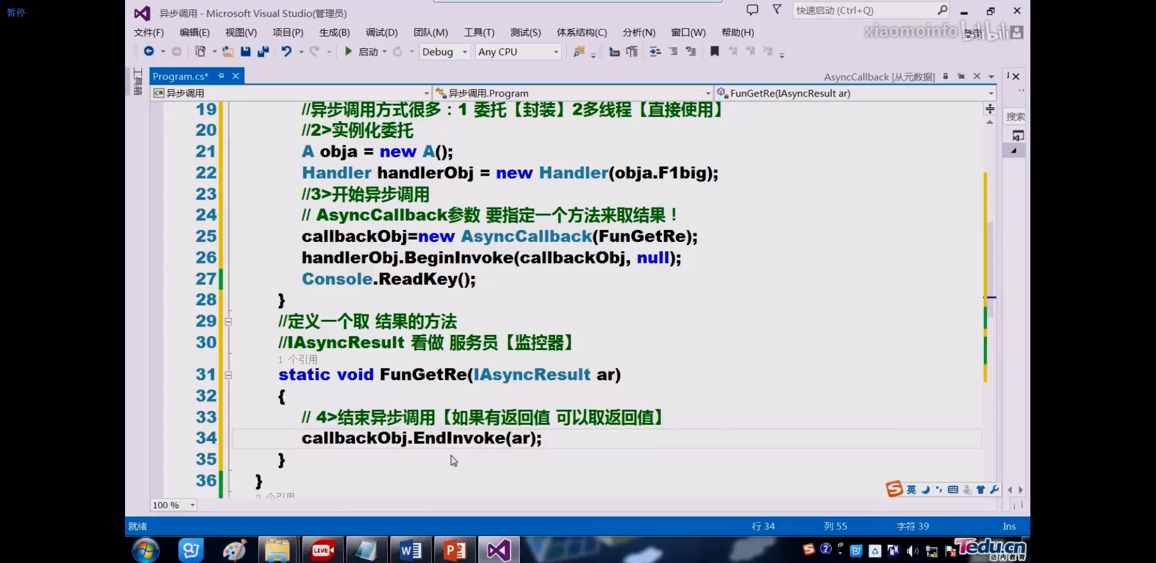Image resolution: width=1156 pixels, height=563 pixels.
Task: Open the 编辑(E) menu
Action: click(x=194, y=33)
